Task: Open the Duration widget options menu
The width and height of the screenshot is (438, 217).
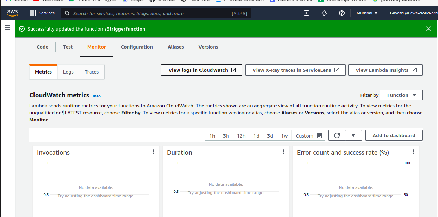Action: click(283, 152)
